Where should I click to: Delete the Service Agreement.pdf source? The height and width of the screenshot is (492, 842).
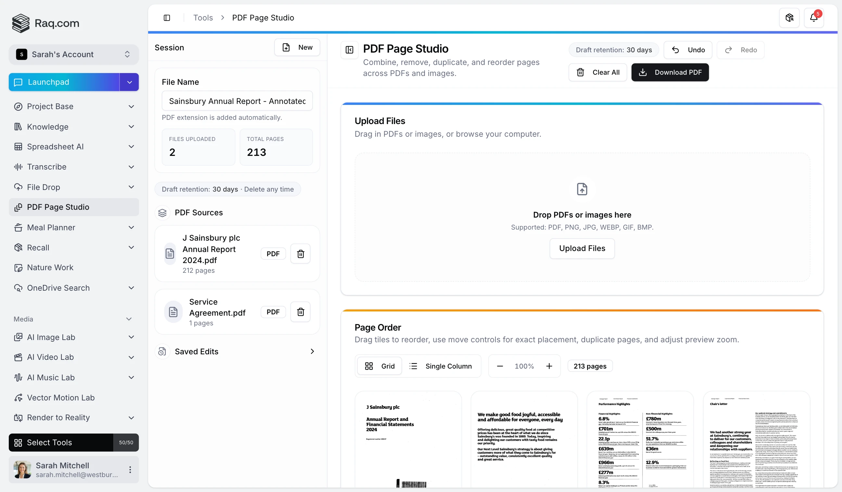pyautogui.click(x=300, y=312)
